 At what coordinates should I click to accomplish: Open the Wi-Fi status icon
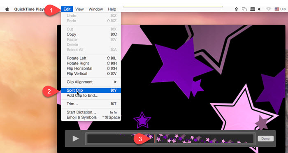tap(268, 9)
